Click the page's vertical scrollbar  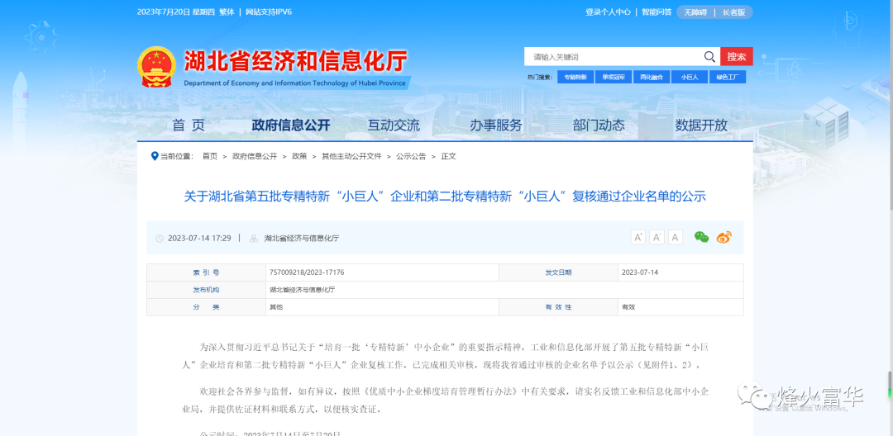(x=889, y=384)
